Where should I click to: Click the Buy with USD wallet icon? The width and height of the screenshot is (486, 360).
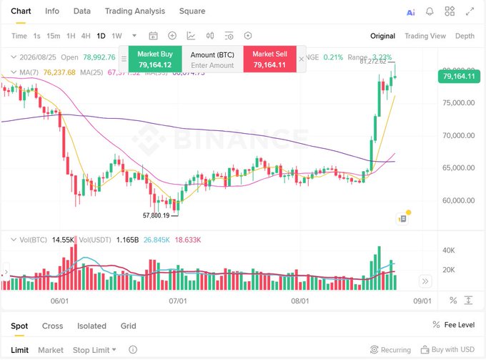pos(425,350)
